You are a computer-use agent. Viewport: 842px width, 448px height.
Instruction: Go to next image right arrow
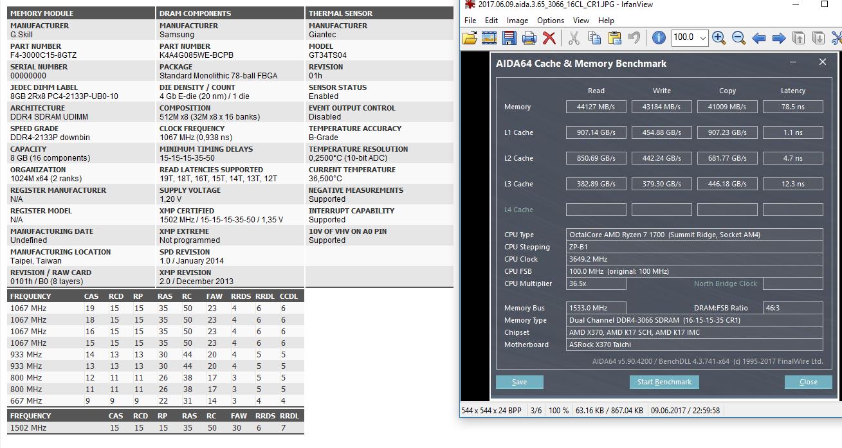tap(779, 38)
